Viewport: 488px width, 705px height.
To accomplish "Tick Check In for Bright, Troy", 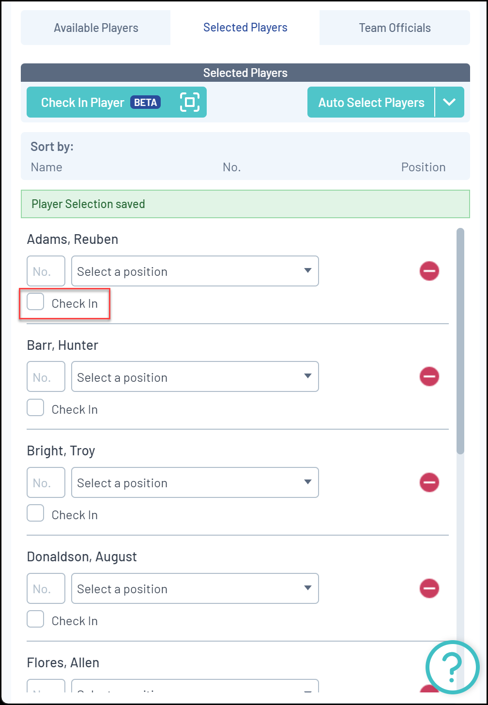I will coord(35,513).
